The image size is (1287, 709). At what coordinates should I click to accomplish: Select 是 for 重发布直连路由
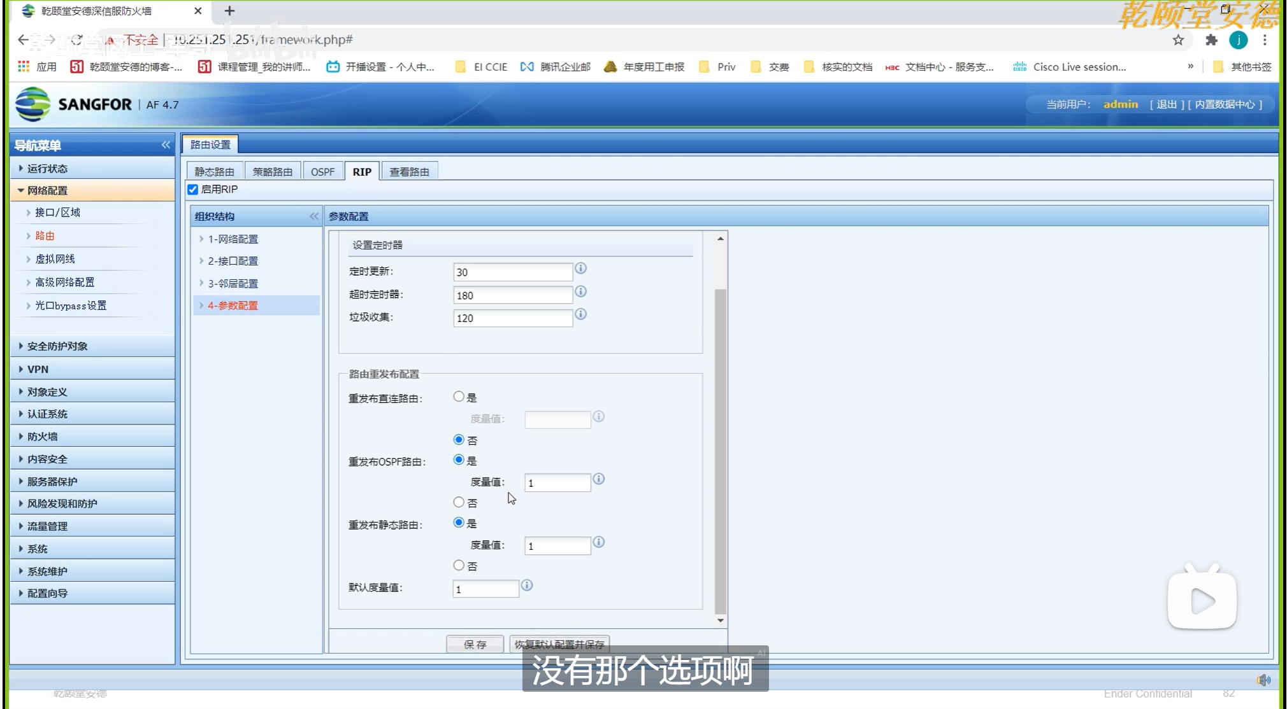[459, 397]
